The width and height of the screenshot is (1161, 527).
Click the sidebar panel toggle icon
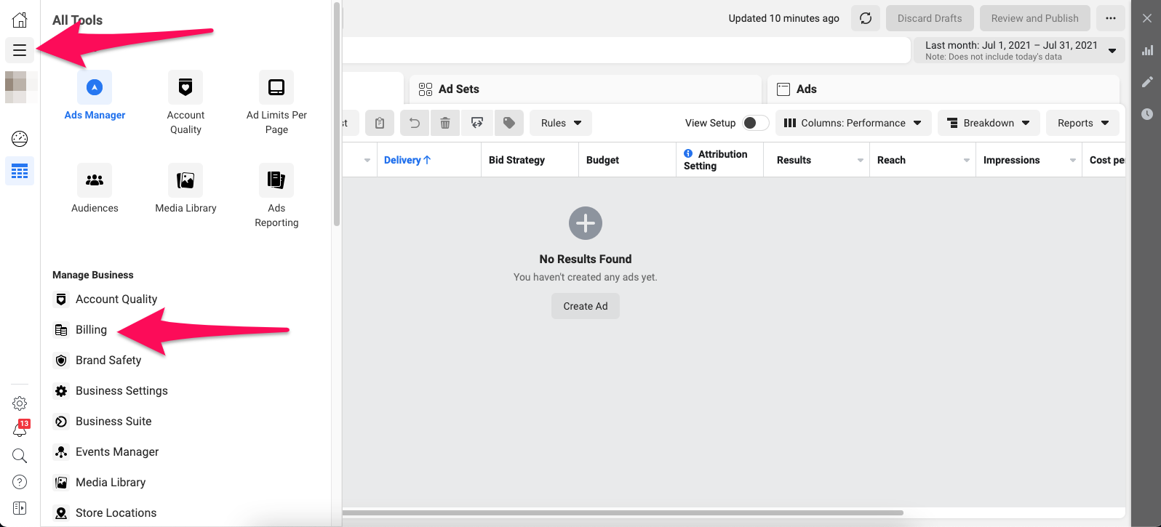[x=20, y=508]
